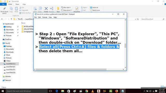The height and width of the screenshot is (93, 166).
Task: Open VLC media player from taskbar
Action: (93, 91)
